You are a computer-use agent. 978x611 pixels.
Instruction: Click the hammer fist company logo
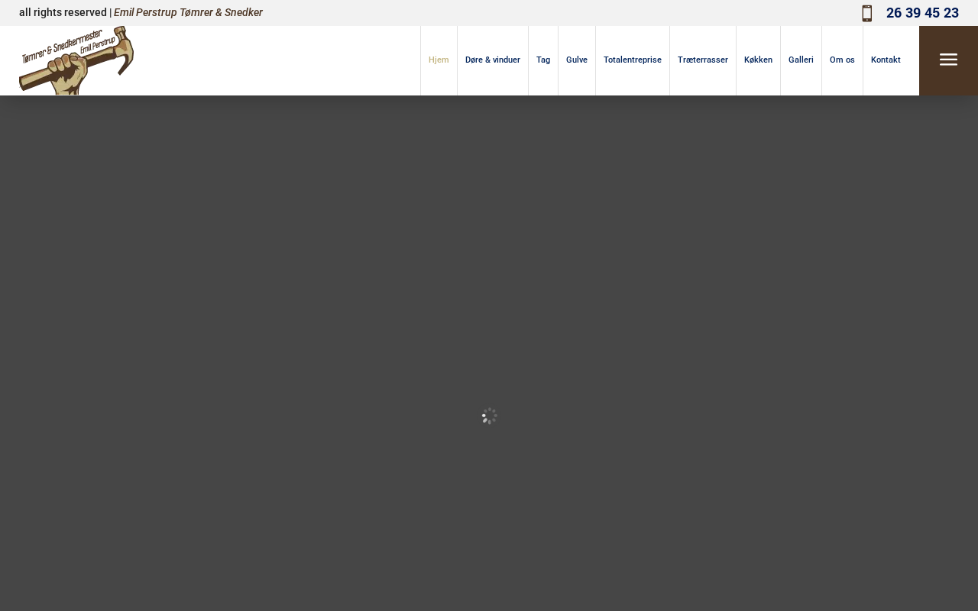pos(76,60)
